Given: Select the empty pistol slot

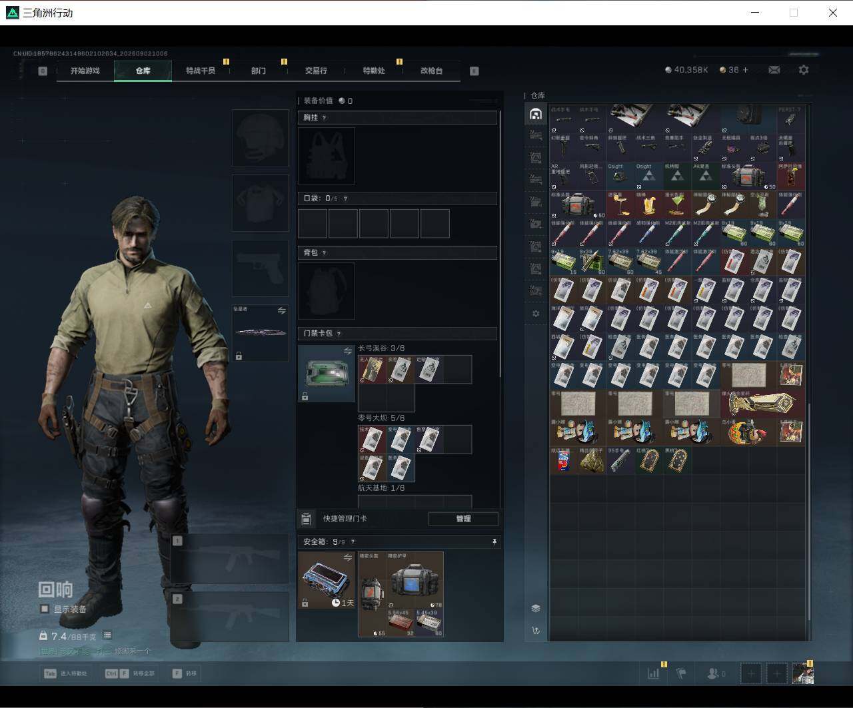Looking at the screenshot, I should (260, 268).
